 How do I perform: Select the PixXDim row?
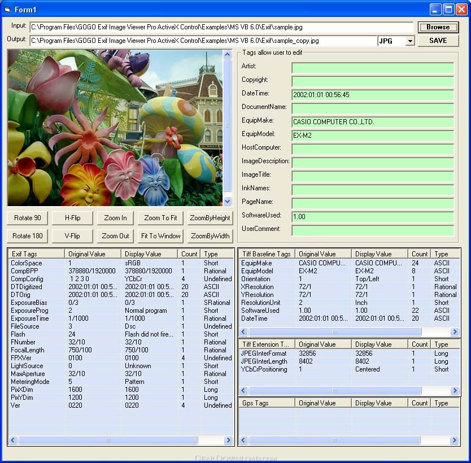121,390
